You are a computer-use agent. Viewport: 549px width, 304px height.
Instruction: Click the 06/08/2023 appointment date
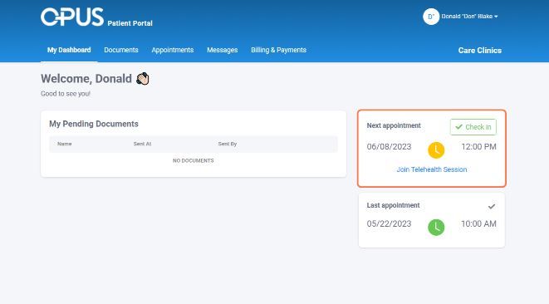(x=389, y=147)
